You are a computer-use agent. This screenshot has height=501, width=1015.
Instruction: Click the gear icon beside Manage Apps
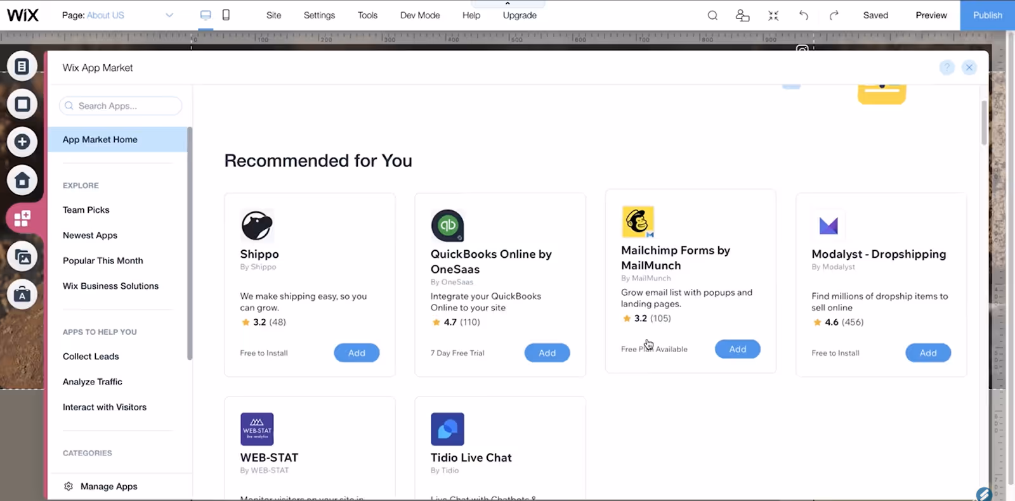[69, 486]
